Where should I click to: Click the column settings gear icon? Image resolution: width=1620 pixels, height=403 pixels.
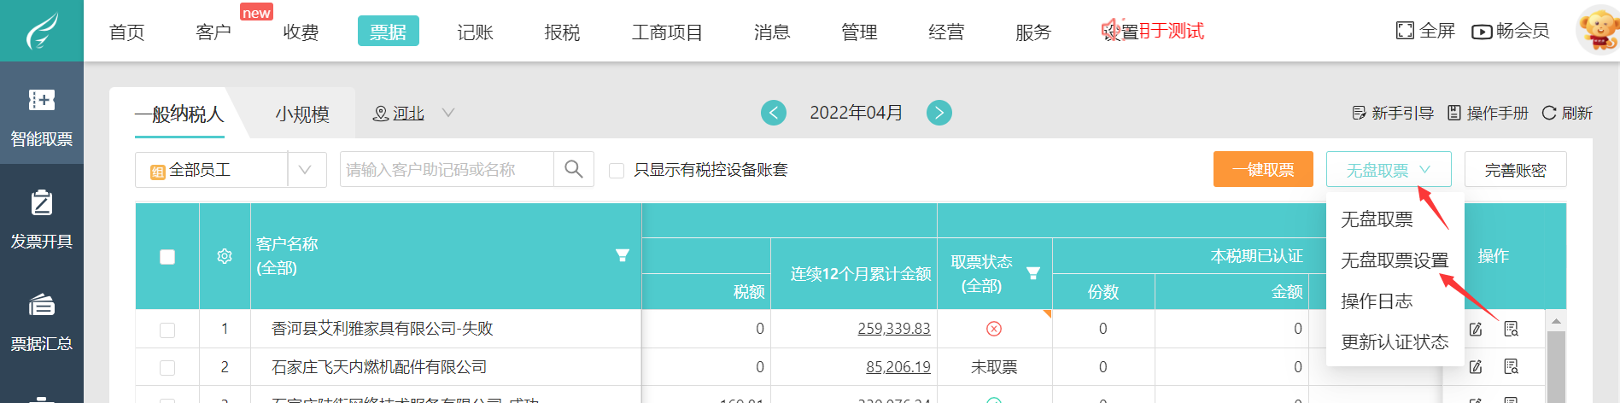click(225, 256)
